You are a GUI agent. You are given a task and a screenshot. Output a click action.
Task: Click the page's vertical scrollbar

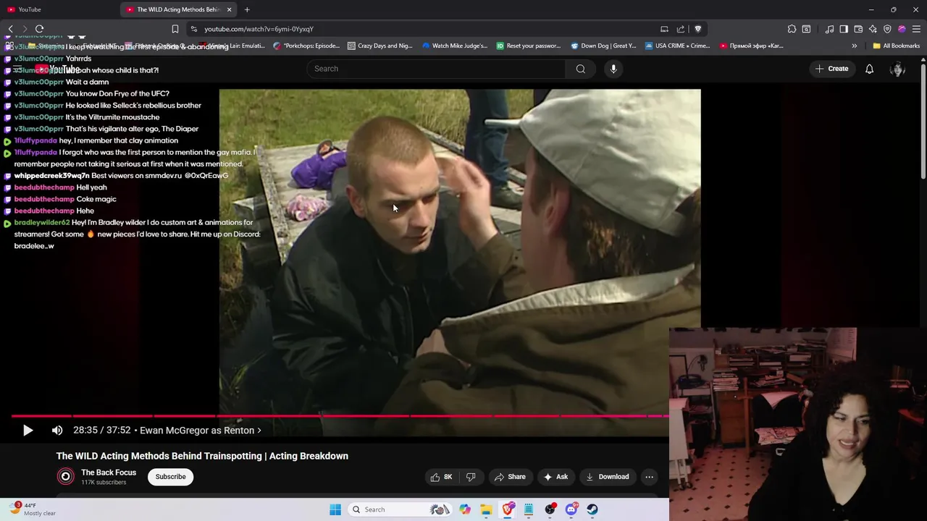923,121
